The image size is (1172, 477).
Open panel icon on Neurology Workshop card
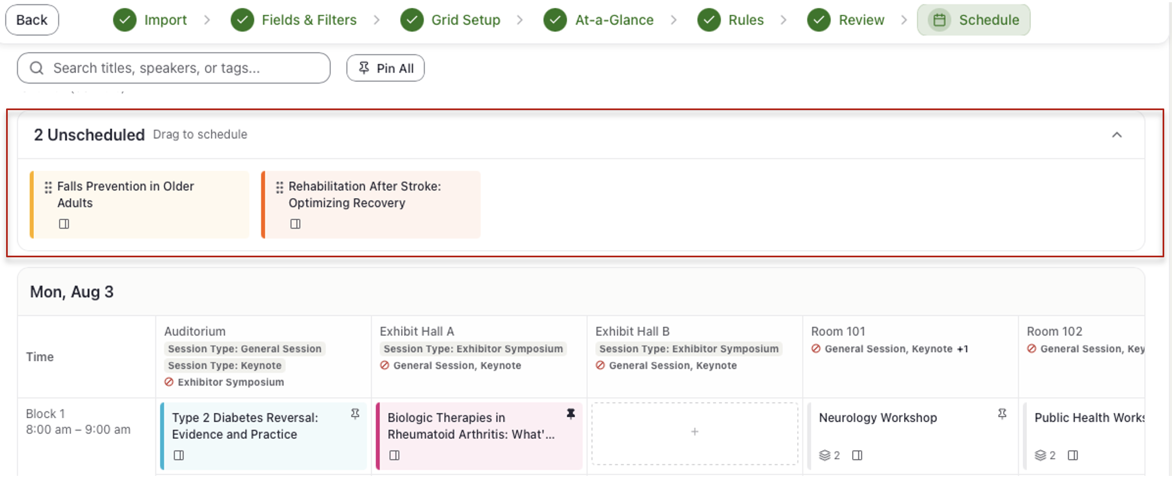pyautogui.click(x=857, y=455)
